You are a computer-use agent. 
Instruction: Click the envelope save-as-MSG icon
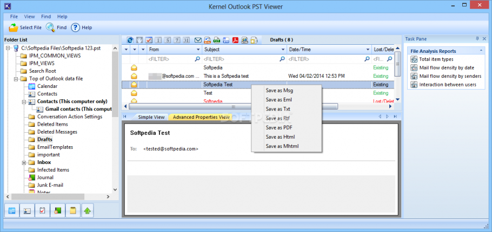[x=198, y=40]
